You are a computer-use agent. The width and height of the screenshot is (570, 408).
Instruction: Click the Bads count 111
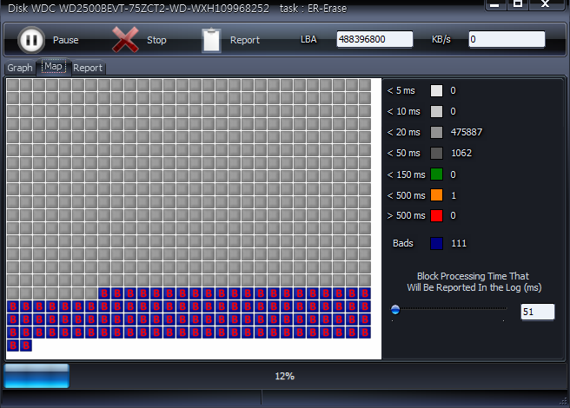click(459, 243)
